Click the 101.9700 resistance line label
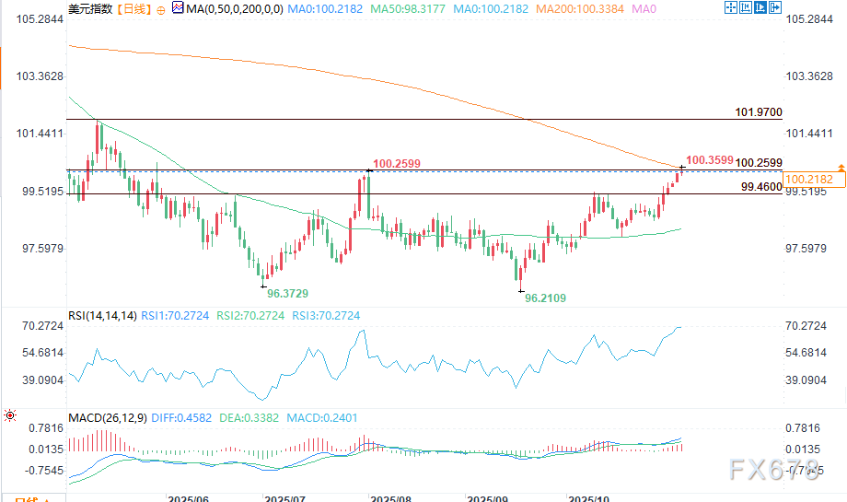Screen dimensions: 847x502 coord(759,111)
